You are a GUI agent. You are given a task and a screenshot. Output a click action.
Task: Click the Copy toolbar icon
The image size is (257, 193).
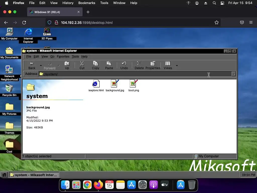click(96, 63)
